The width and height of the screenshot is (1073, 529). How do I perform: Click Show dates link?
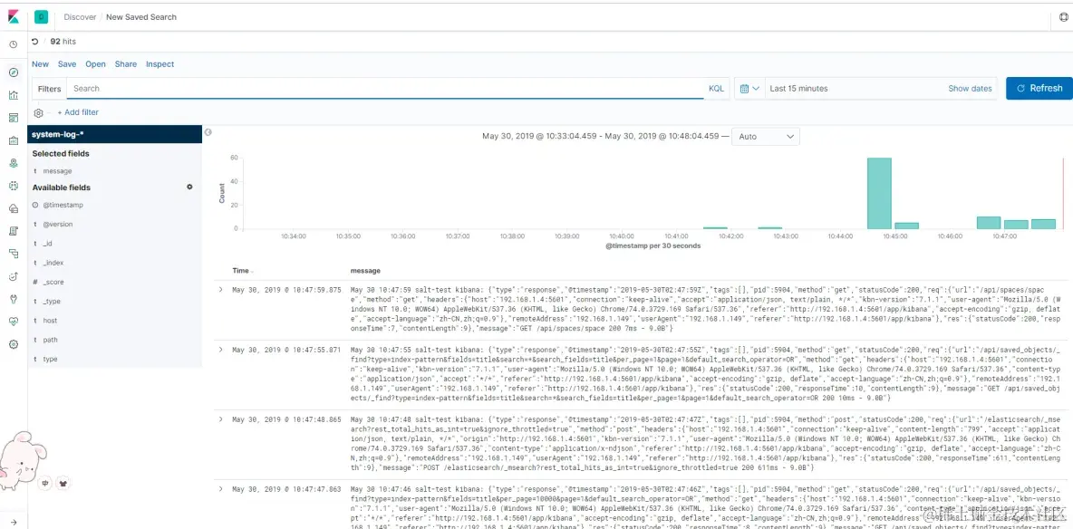(970, 88)
